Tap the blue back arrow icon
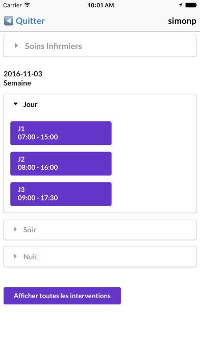This screenshot has height=356, width=200. 9,21
